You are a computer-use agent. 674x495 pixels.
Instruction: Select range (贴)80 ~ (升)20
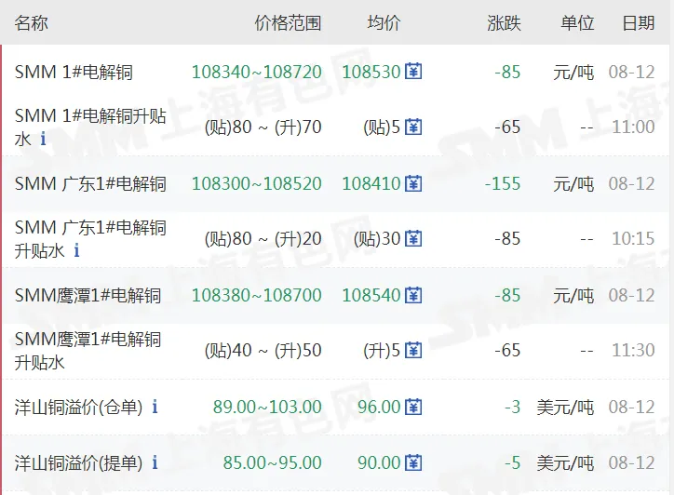pos(263,239)
